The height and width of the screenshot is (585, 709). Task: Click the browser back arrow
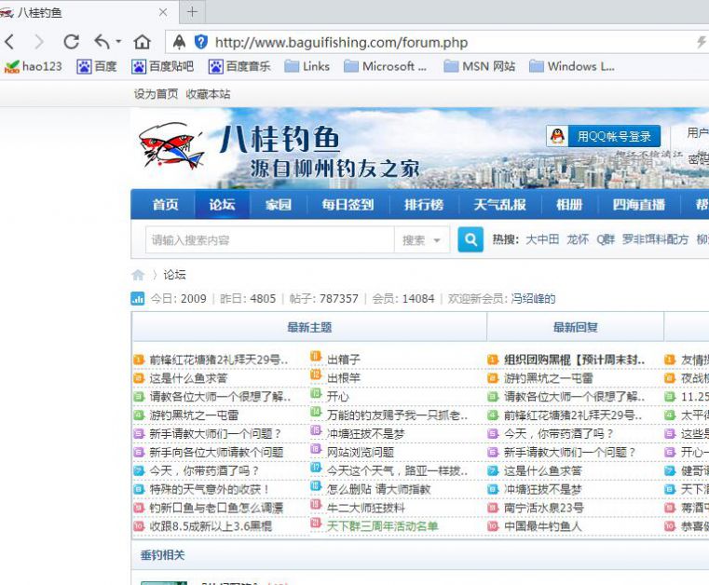coord(10,42)
